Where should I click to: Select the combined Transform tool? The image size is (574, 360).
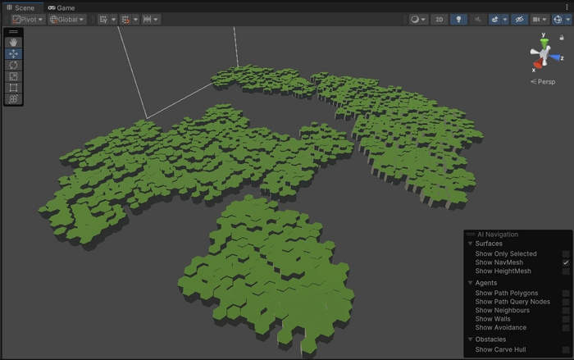[13, 99]
